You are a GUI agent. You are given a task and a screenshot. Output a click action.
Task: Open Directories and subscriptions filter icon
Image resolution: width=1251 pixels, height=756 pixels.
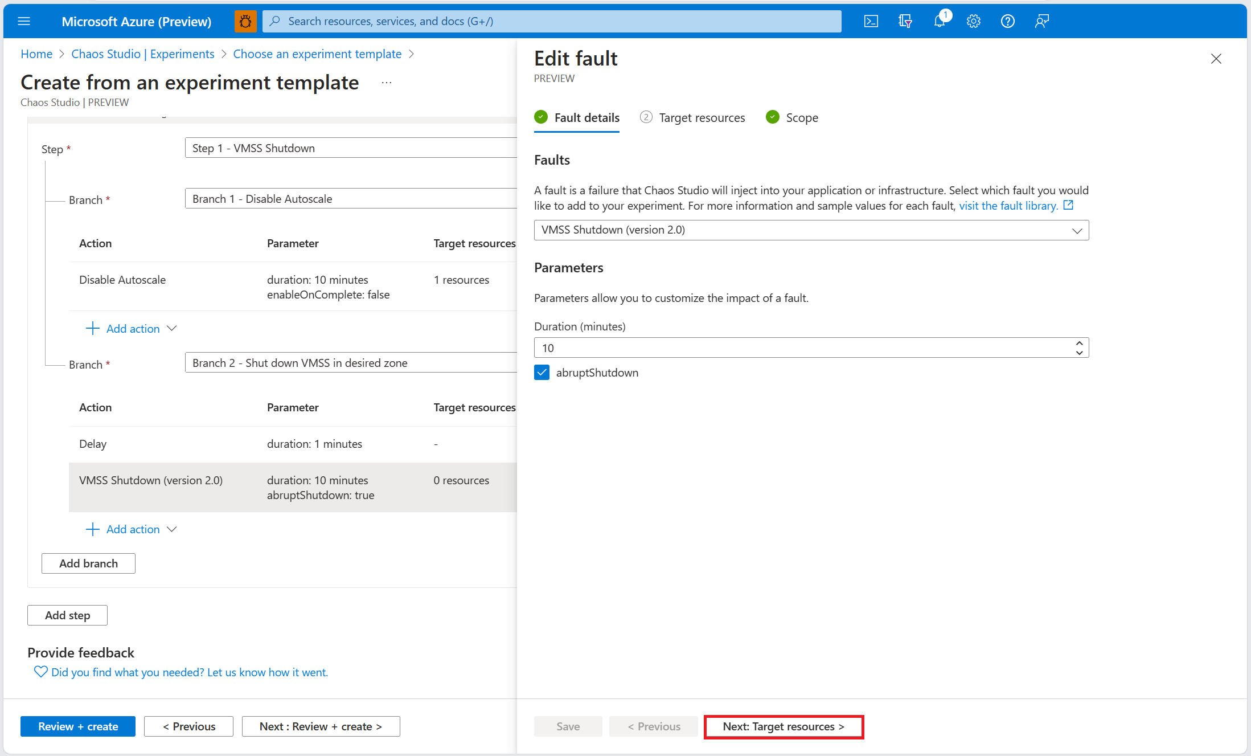click(x=905, y=21)
